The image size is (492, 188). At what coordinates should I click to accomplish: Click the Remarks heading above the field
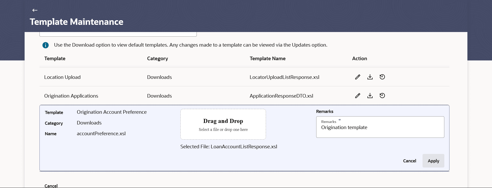(325, 111)
